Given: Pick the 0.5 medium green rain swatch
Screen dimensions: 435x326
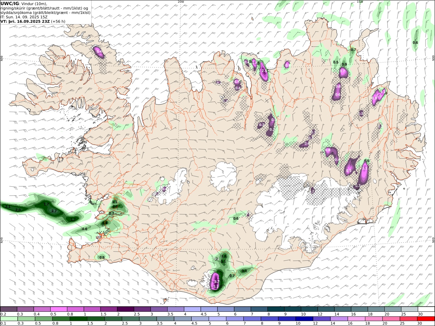Looking at the screenshot, I should point(43,319).
